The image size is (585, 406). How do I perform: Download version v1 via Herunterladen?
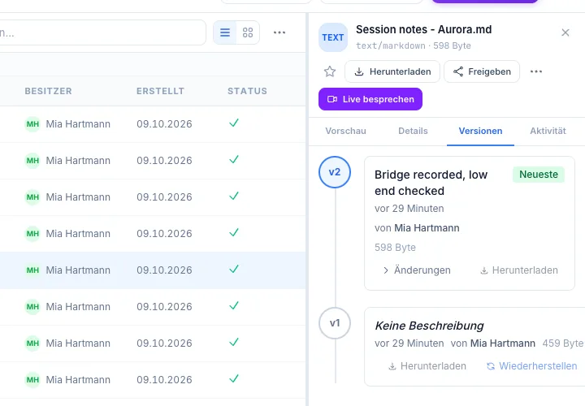point(427,366)
